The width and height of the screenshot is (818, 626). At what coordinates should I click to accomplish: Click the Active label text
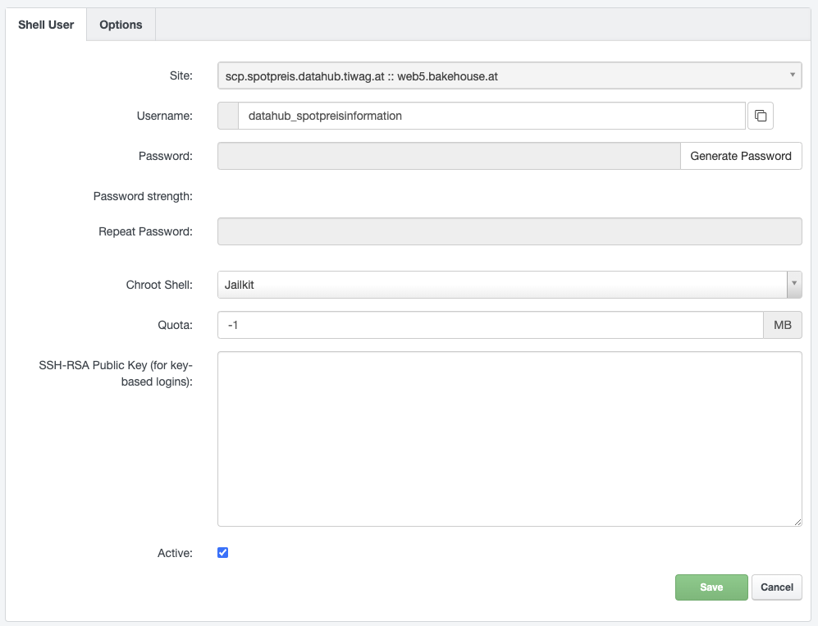click(175, 553)
